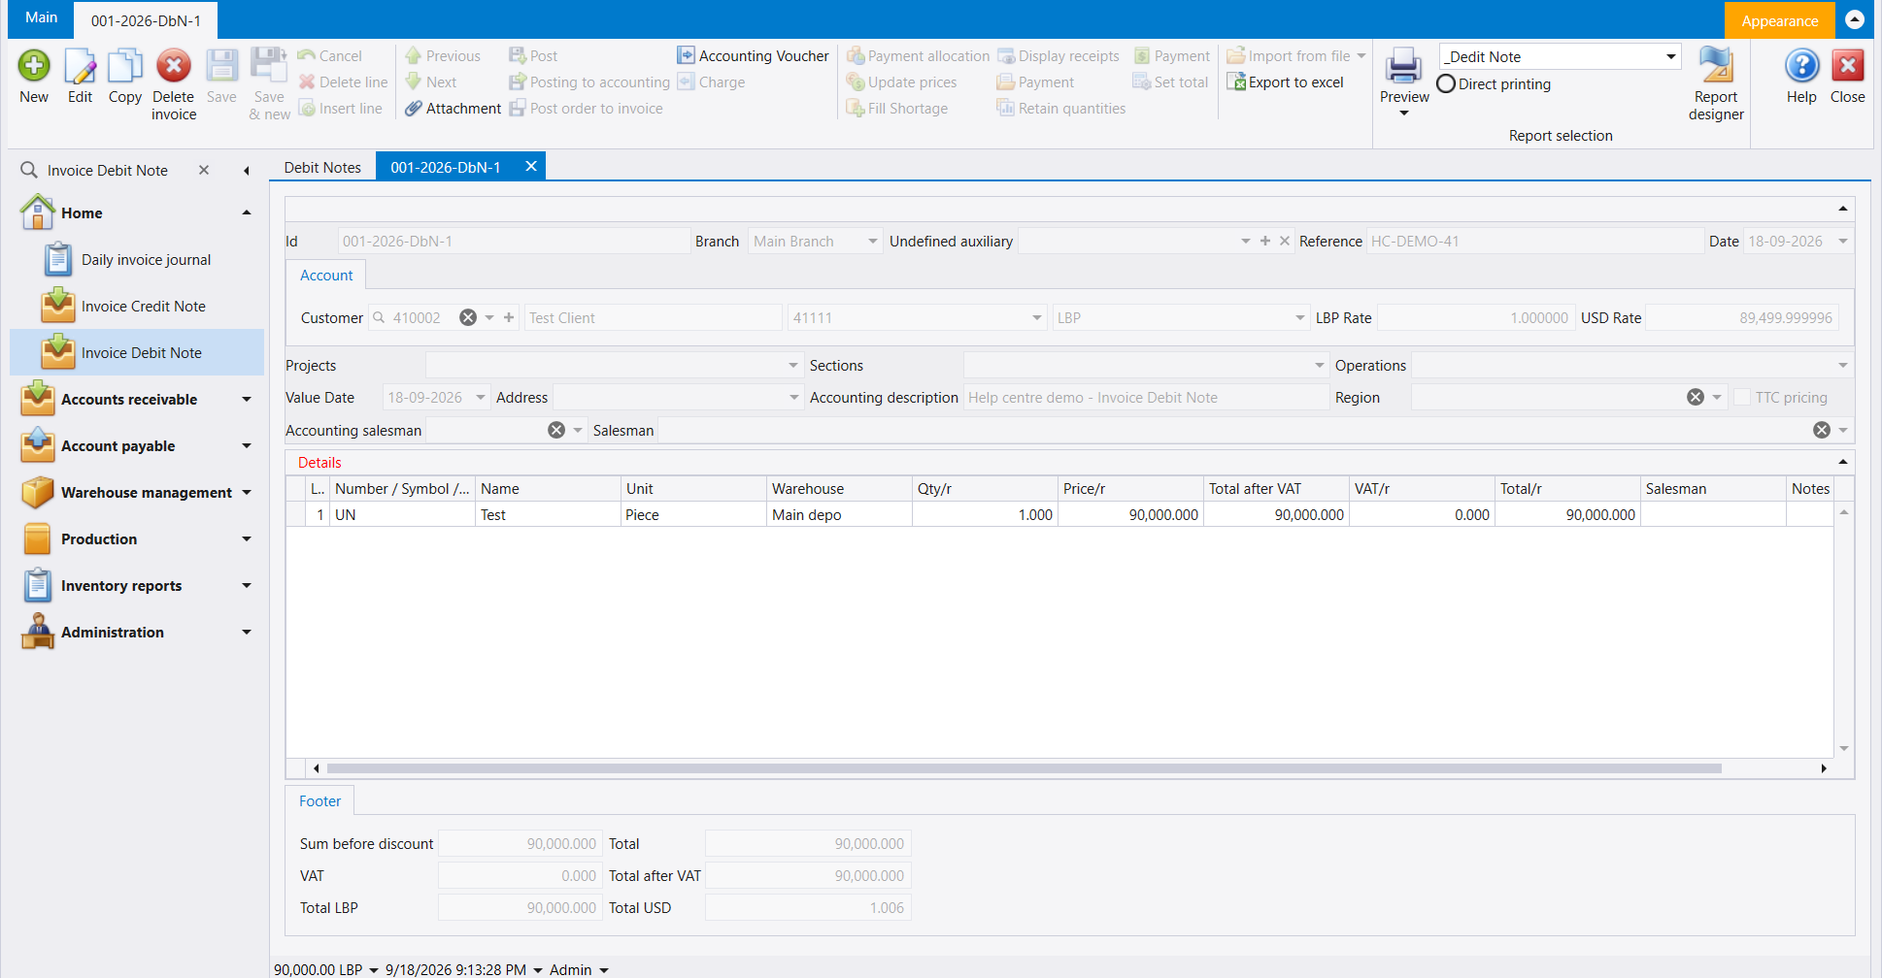Expand the Accounts receivable section

[247, 400]
